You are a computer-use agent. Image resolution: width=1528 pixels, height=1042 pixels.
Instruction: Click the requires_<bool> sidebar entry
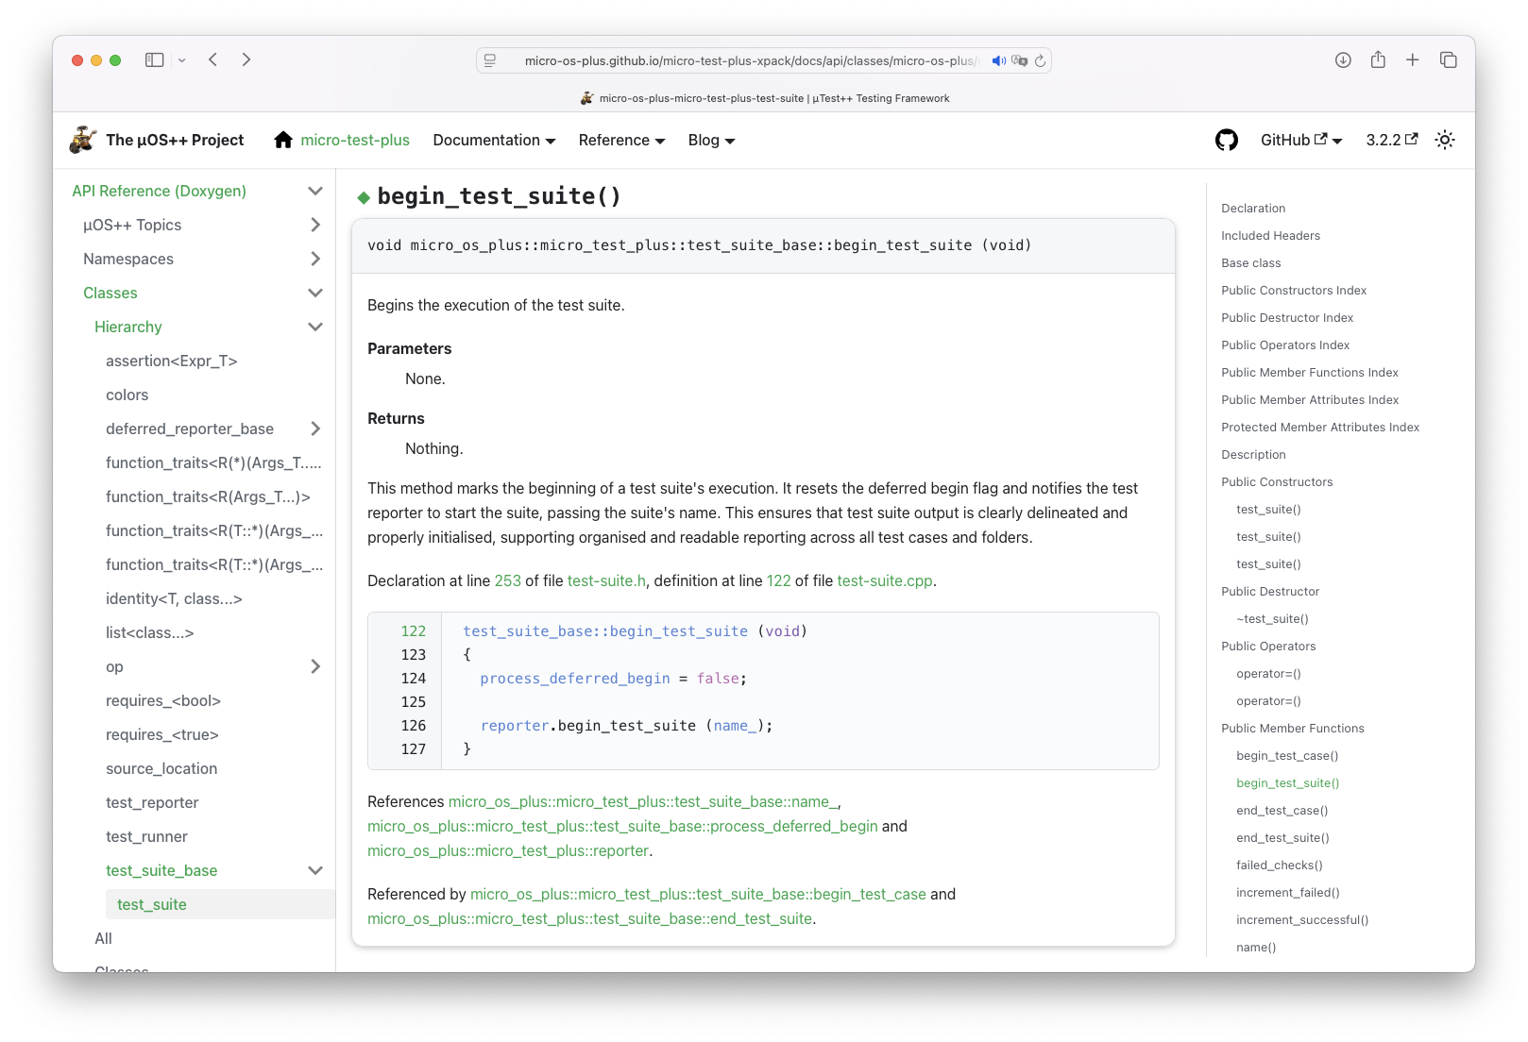[x=163, y=700]
